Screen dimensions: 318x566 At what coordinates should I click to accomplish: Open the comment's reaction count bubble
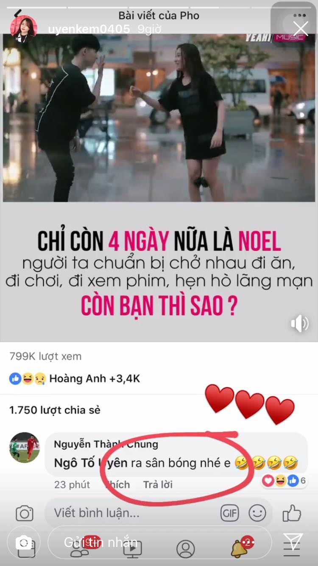click(284, 480)
